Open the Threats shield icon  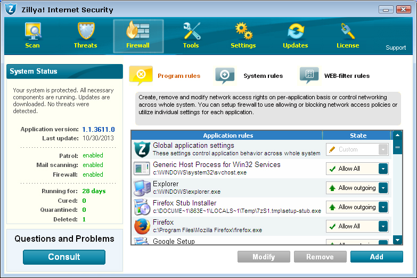click(x=86, y=31)
